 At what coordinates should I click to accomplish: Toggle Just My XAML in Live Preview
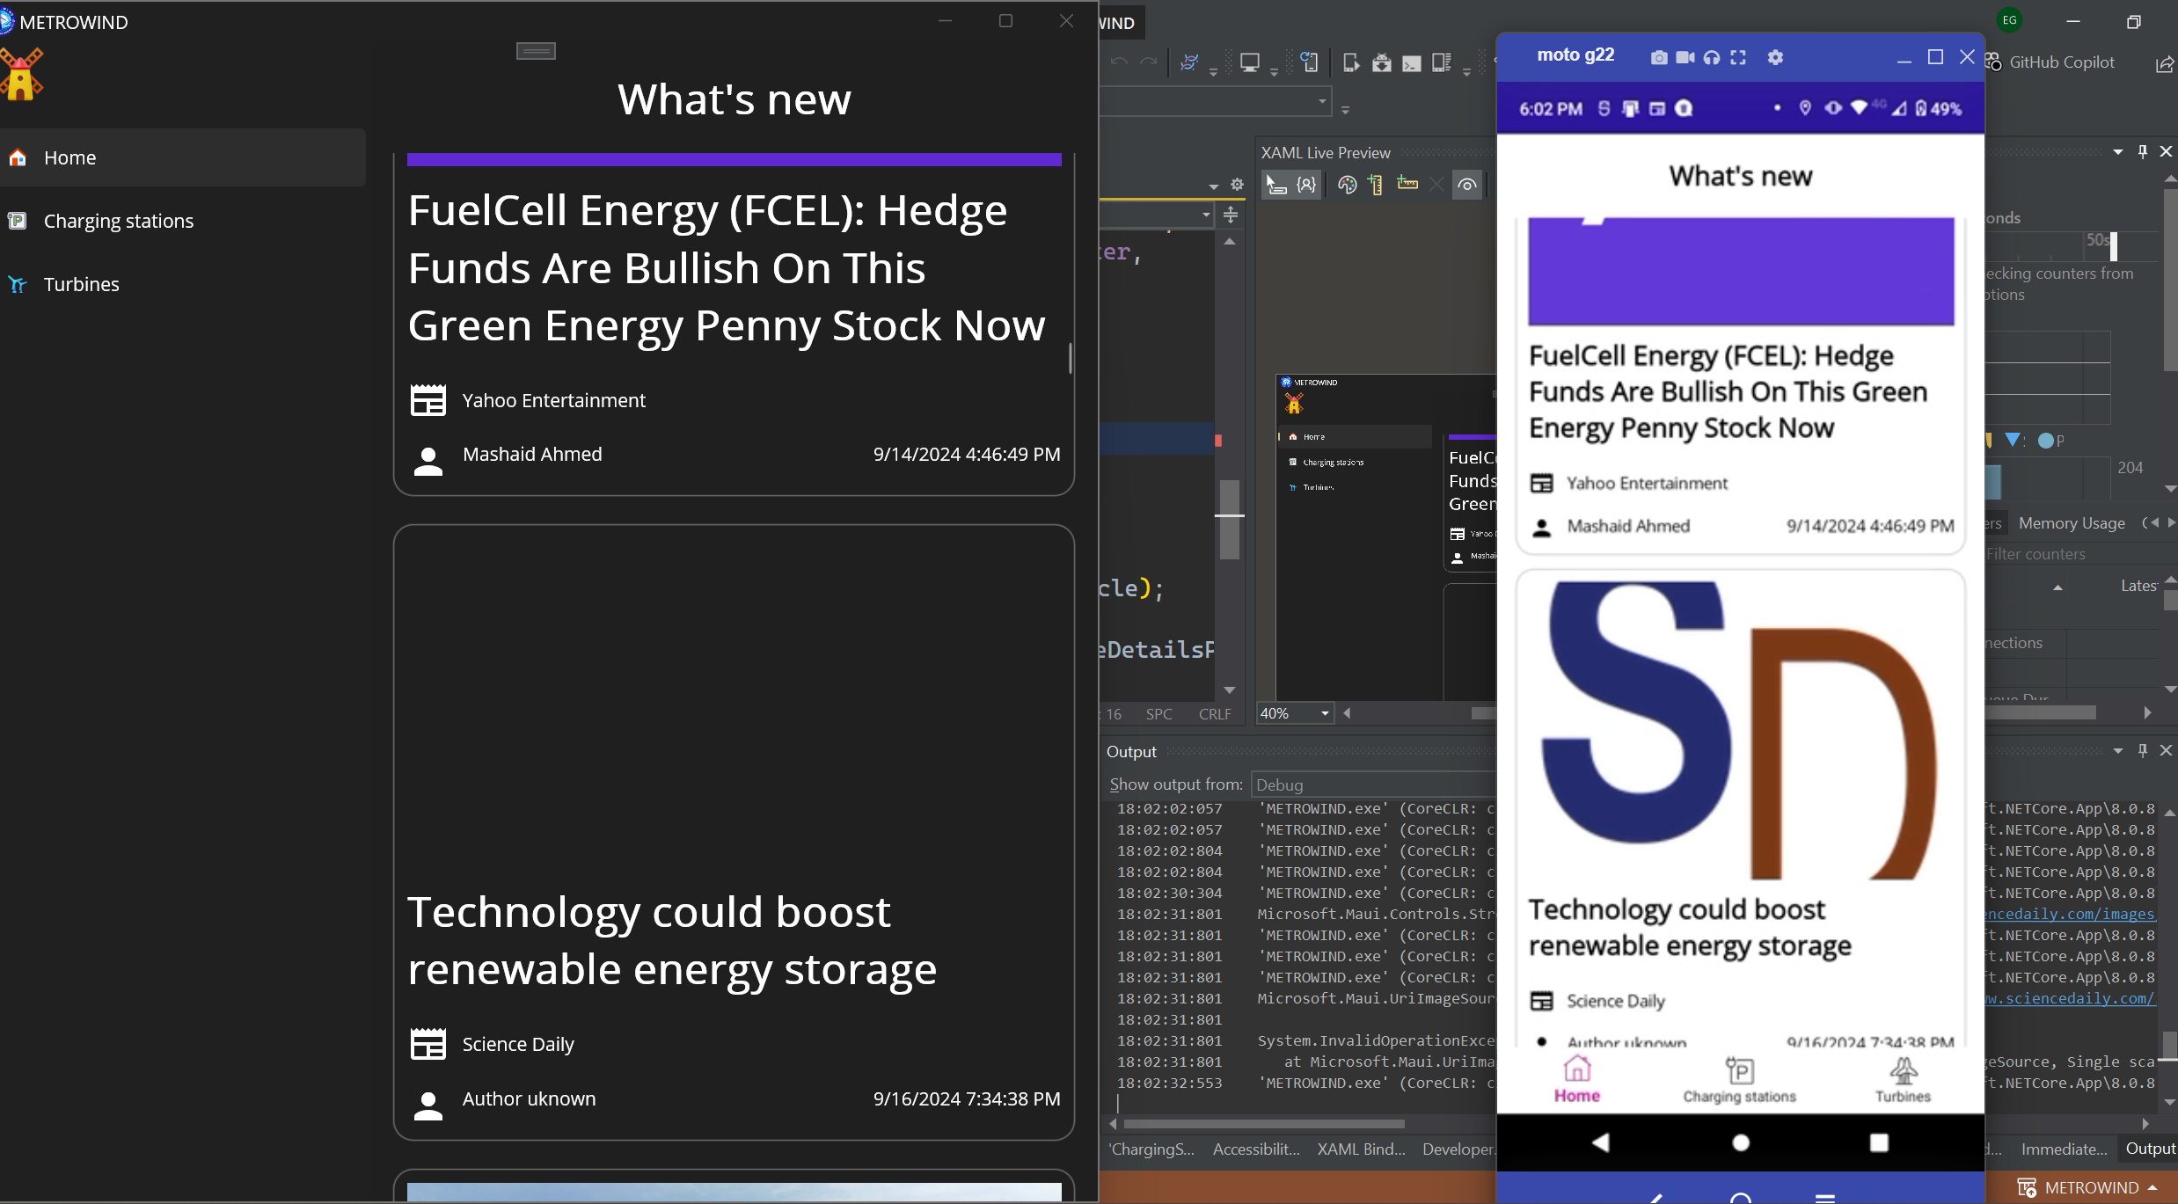pos(1306,185)
